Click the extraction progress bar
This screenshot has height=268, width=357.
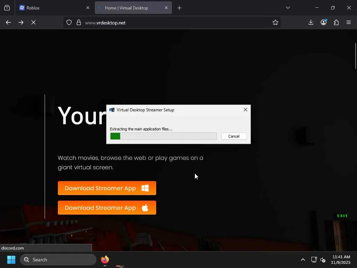click(x=163, y=136)
